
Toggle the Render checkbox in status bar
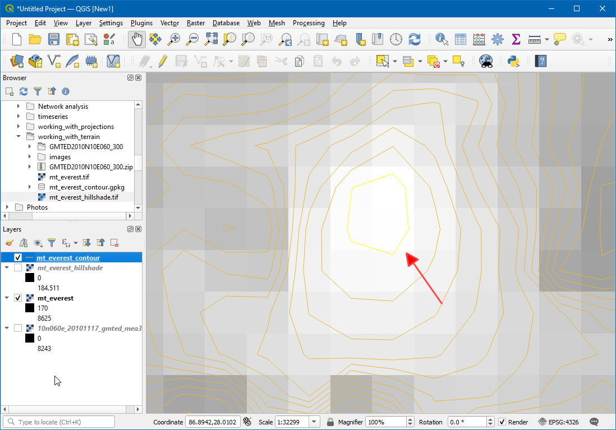(x=502, y=422)
